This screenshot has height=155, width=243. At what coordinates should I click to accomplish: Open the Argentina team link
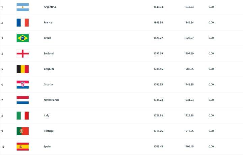tap(50, 7)
